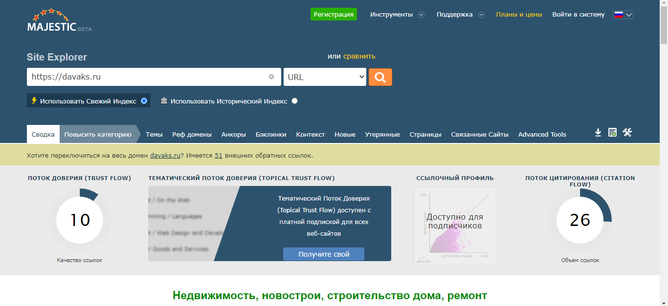Click the orange search magnifier button
The height and width of the screenshot is (306, 668).
[380, 77]
